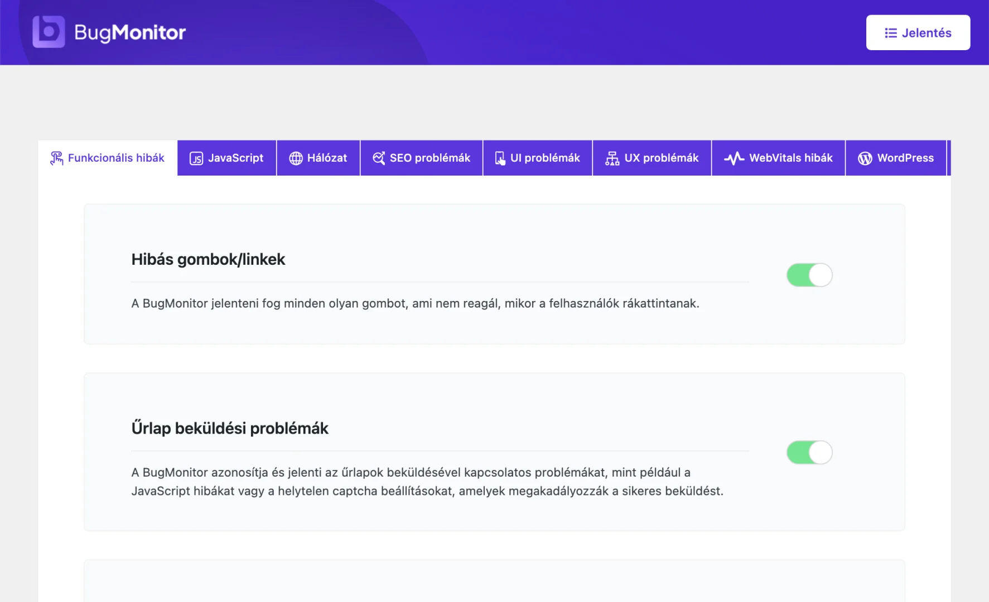Viewport: 989px width, 602px height.
Task: Switch to the JavaScript tab
Action: (226, 158)
